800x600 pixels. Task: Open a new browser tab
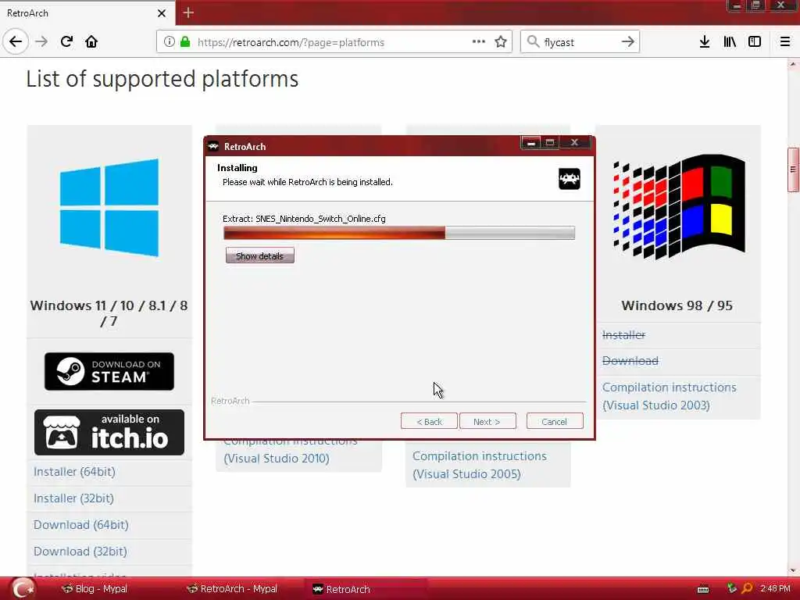(188, 12)
